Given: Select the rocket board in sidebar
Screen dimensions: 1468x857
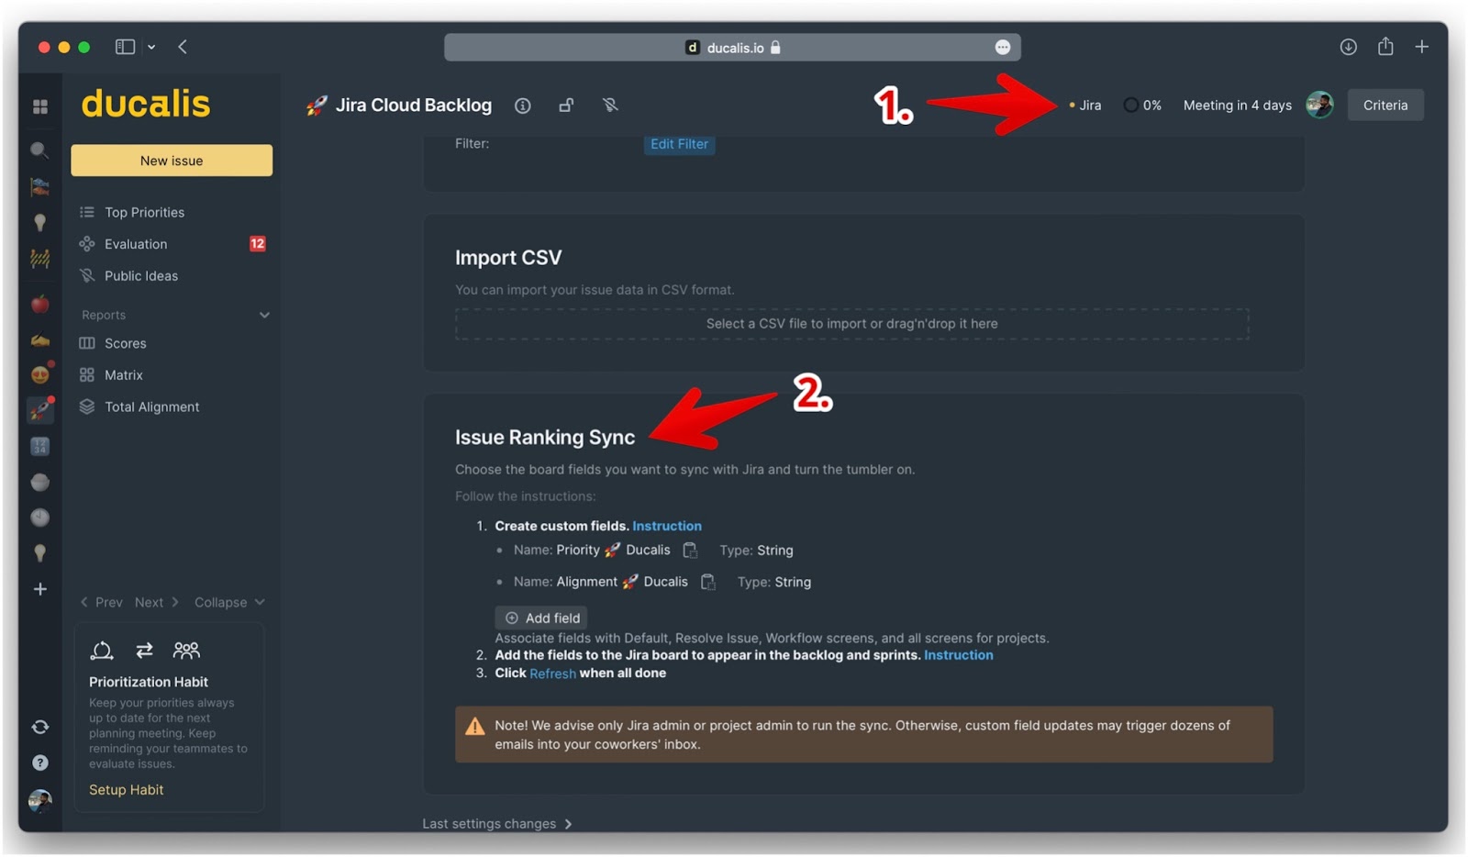Looking at the screenshot, I should point(39,410).
